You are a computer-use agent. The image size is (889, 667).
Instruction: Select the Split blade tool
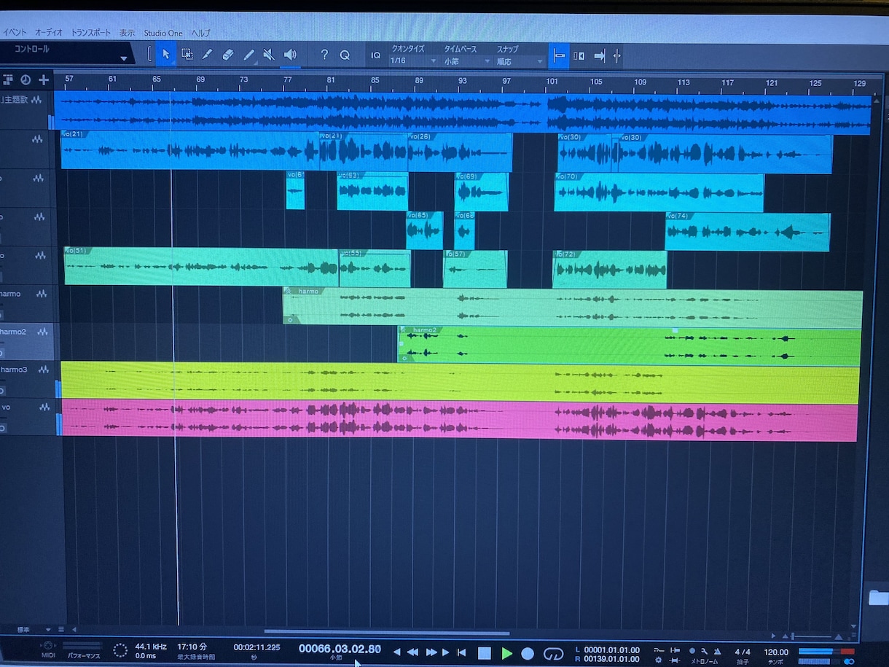click(x=207, y=55)
